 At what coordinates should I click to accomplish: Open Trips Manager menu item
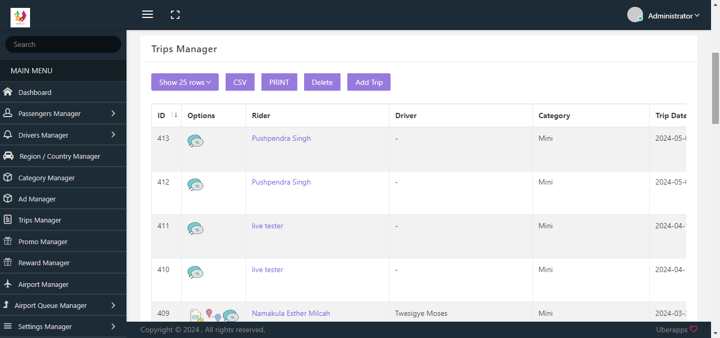63,220
